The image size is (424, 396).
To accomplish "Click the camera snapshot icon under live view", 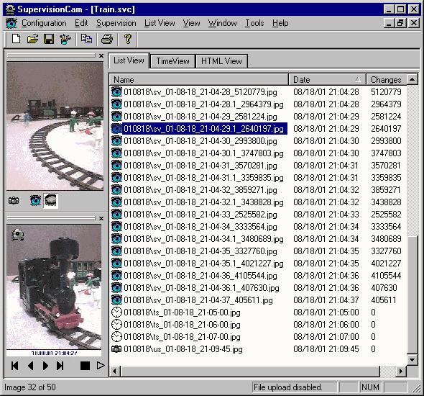I will 14,201.
